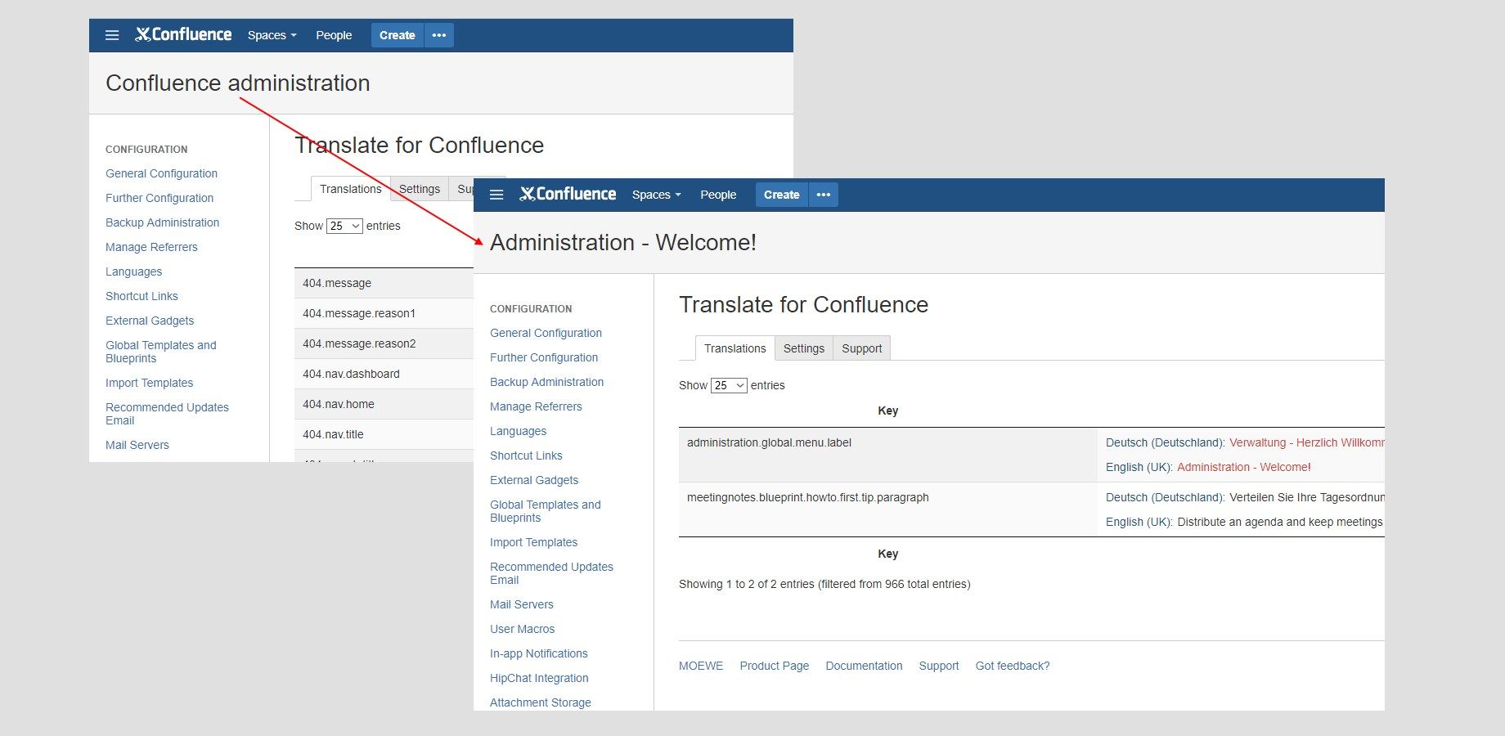Viewport: 1505px width, 736px height.
Task: Open Shortcut Links in front window sidebar
Action: pos(526,456)
